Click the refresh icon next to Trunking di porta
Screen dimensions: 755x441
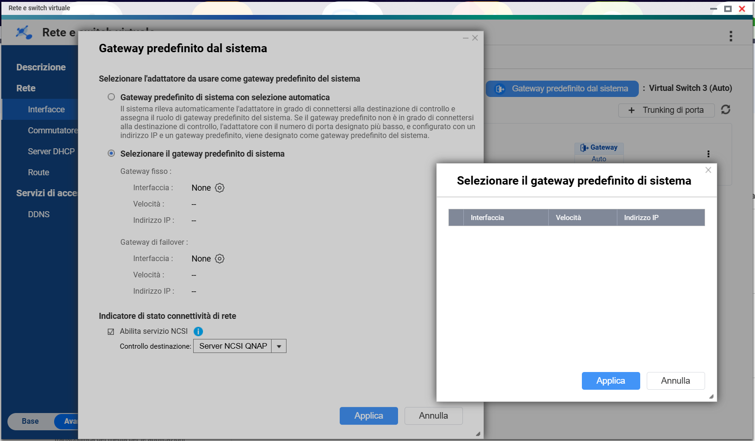pyautogui.click(x=726, y=110)
